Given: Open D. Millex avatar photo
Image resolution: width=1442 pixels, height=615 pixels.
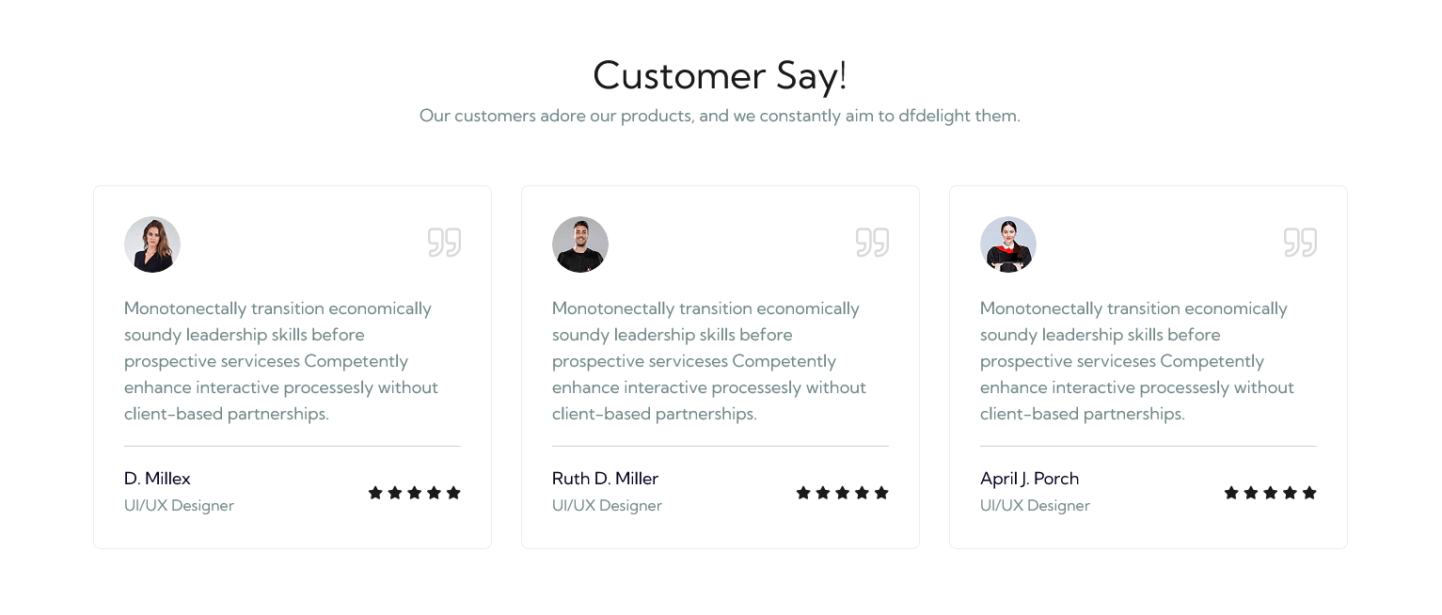Looking at the screenshot, I should [152, 244].
